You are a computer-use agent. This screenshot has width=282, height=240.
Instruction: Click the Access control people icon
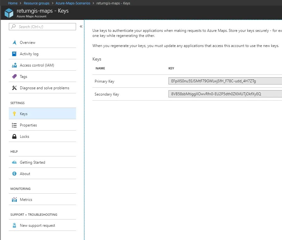15,65
